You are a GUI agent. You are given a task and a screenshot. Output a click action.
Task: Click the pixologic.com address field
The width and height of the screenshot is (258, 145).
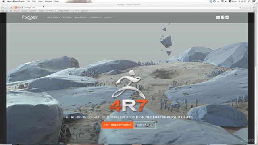click(x=128, y=8)
